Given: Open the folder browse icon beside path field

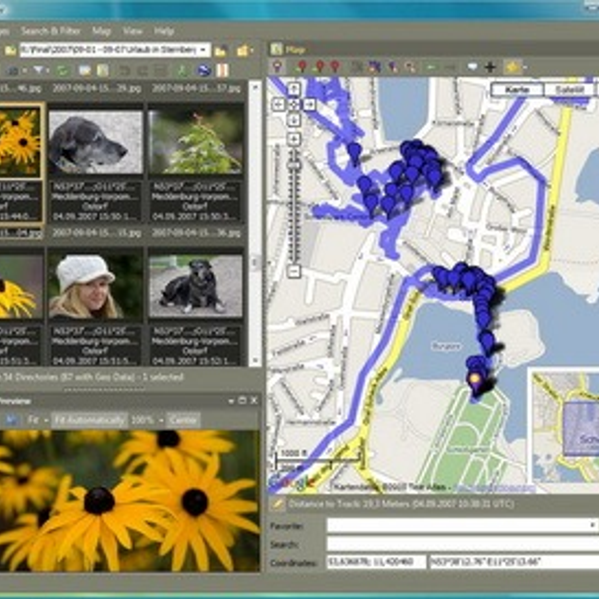Looking at the screenshot, I should pyautogui.click(x=221, y=49).
